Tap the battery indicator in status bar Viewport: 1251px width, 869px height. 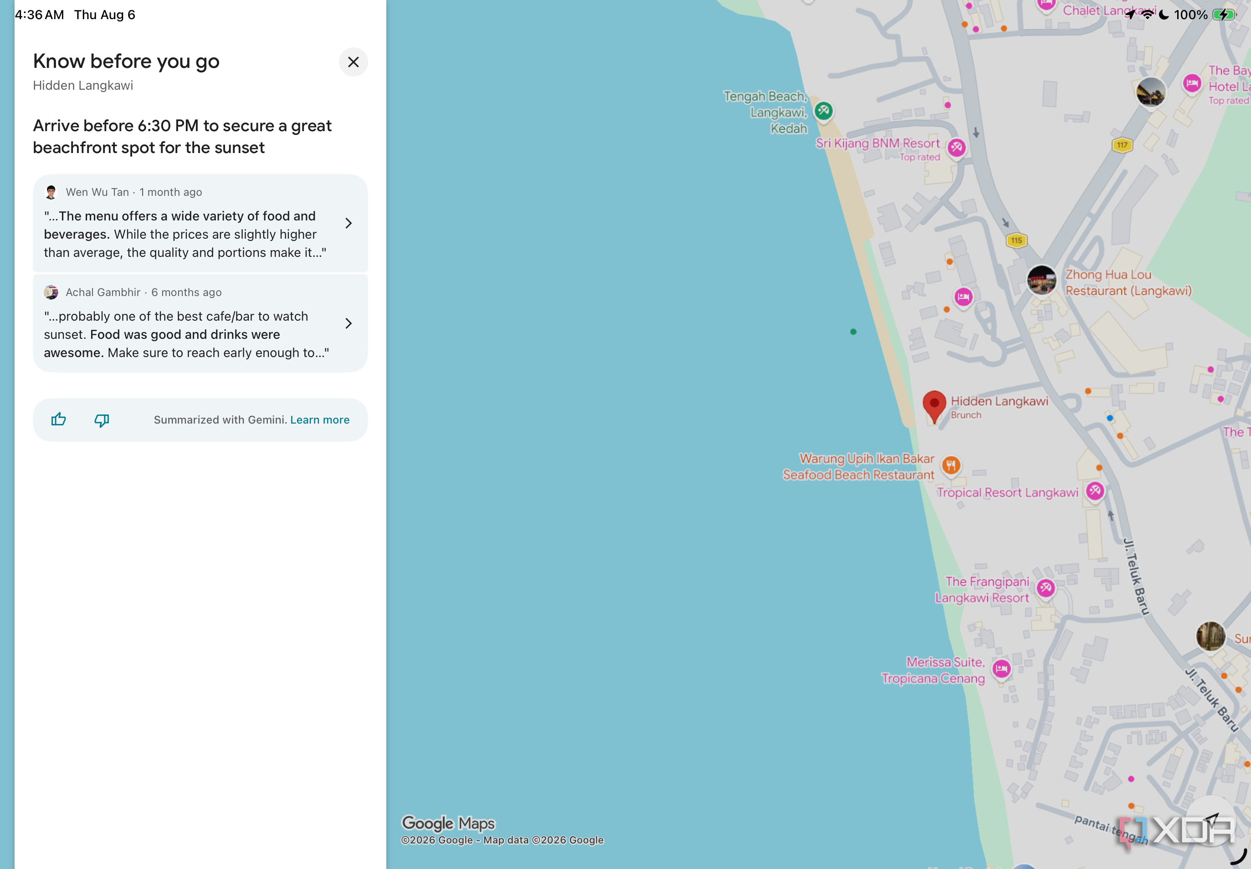[x=1223, y=15]
